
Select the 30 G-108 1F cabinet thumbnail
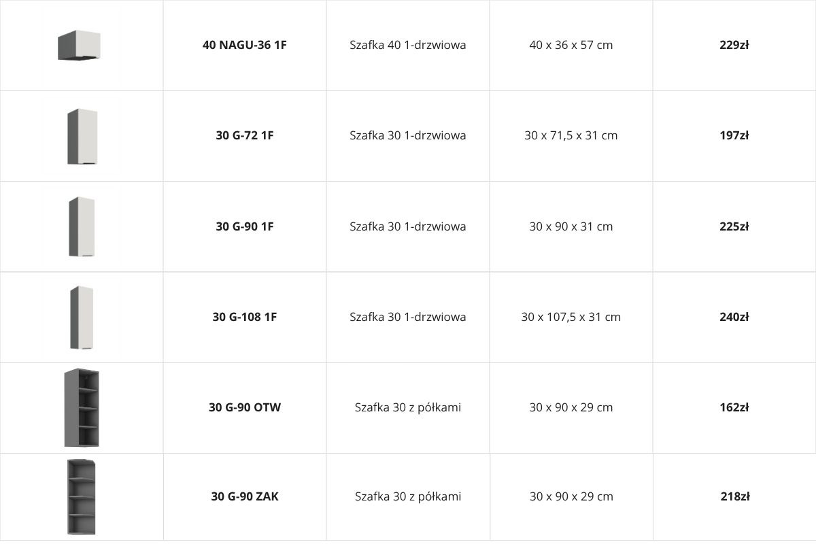(x=82, y=317)
